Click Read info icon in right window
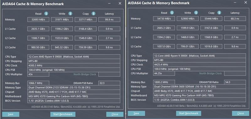The height and width of the screenshot is (119, 251). click(x=172, y=13)
